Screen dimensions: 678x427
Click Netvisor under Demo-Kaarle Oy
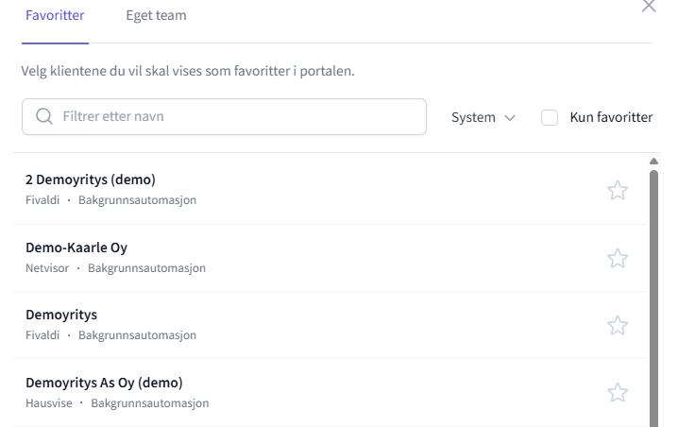tap(47, 268)
